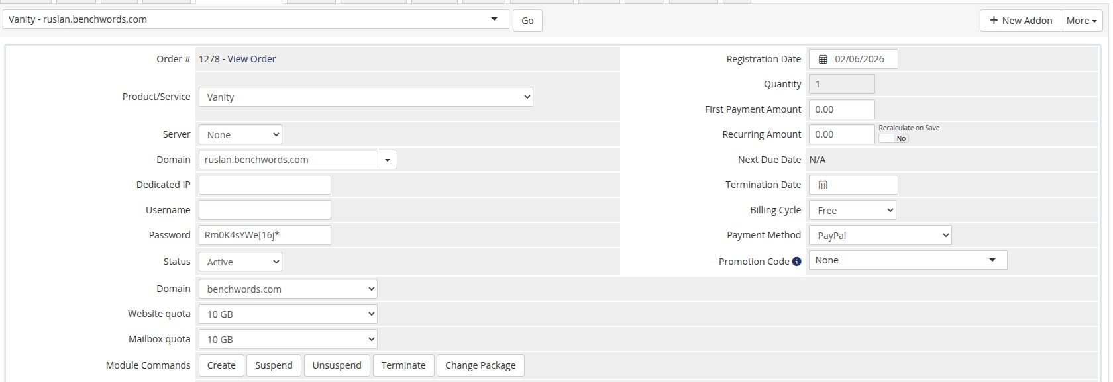Open the Vanity service selector dropdown
Screen dimensions: 1113x382
pos(256,19)
